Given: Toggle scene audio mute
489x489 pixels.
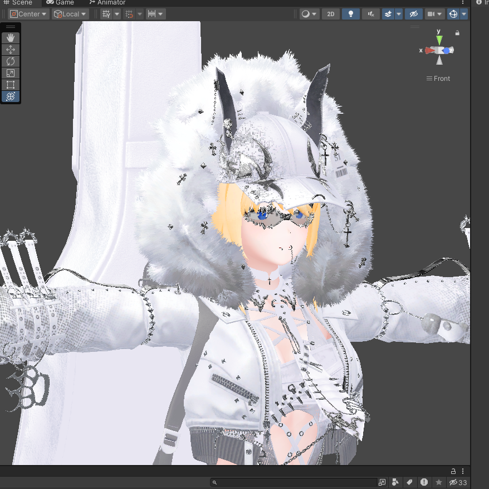Looking at the screenshot, I should pos(371,14).
